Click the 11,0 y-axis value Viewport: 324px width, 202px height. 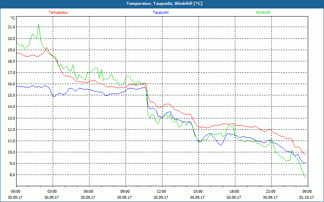pos(11,141)
